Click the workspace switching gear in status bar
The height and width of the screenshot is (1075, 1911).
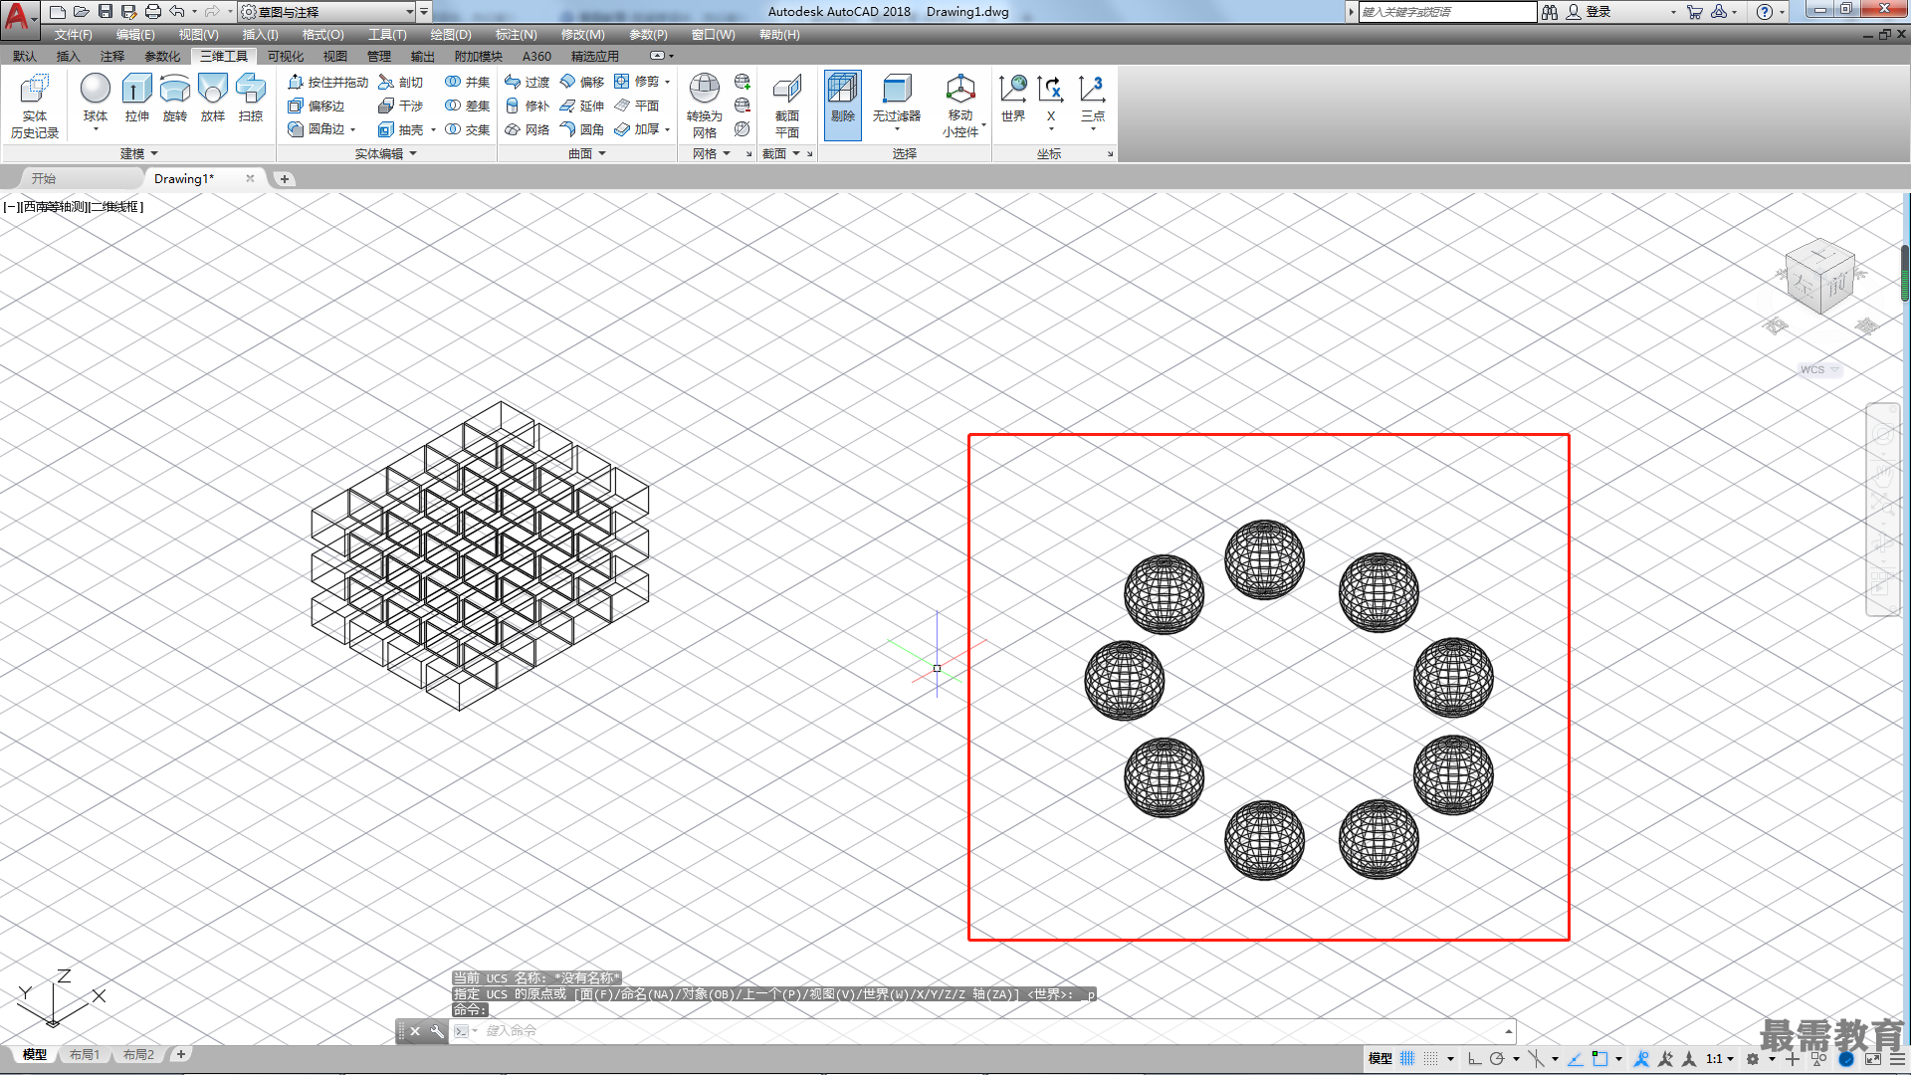pos(1753,1058)
